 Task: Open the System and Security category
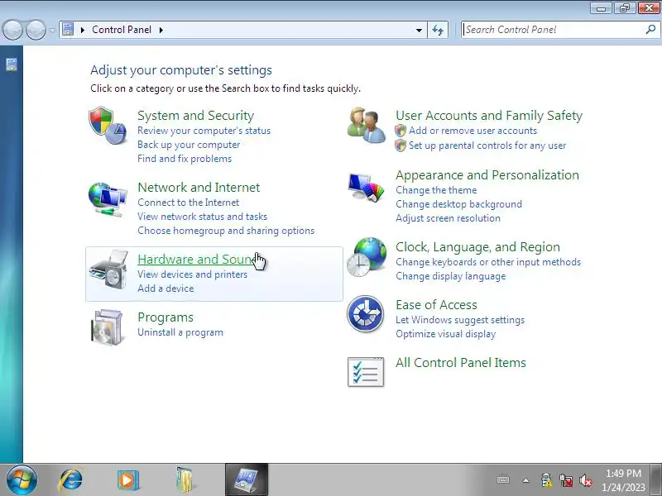(195, 116)
